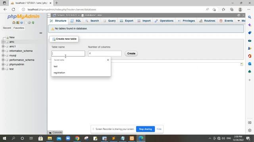254x142 pixels.
Task: Add a sidebar app with plus icon
Action: tap(250, 80)
